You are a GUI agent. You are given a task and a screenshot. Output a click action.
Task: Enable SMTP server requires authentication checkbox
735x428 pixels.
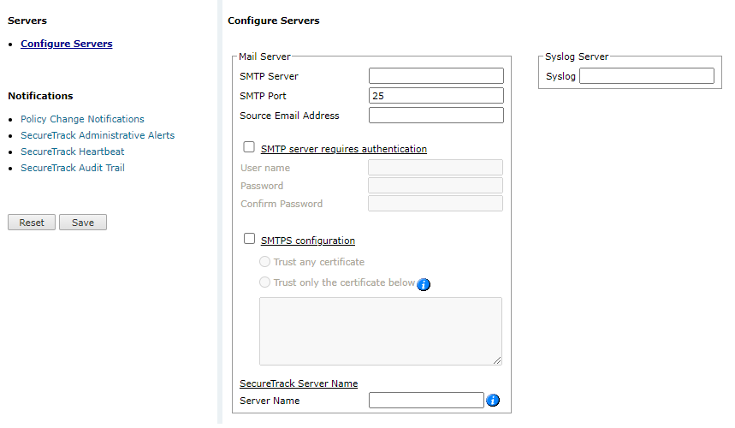250,147
